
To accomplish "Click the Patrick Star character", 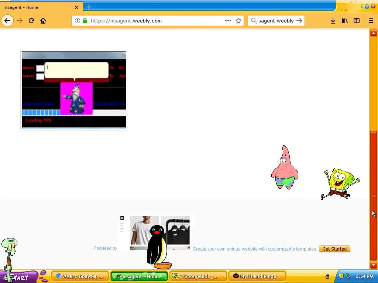I will (x=285, y=167).
